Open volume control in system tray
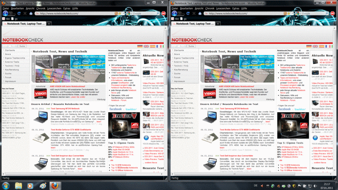 (x=315, y=186)
